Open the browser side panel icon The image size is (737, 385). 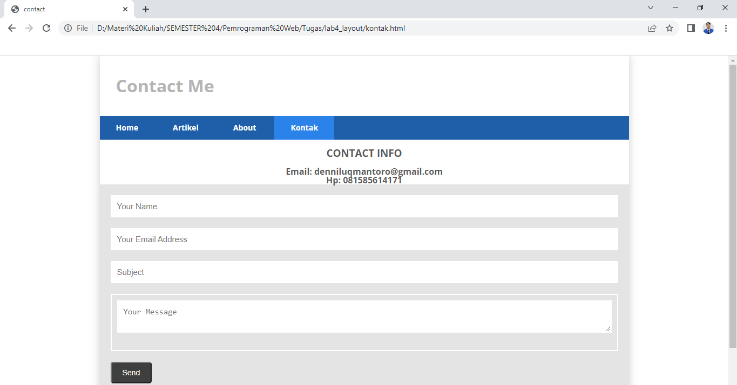(691, 28)
